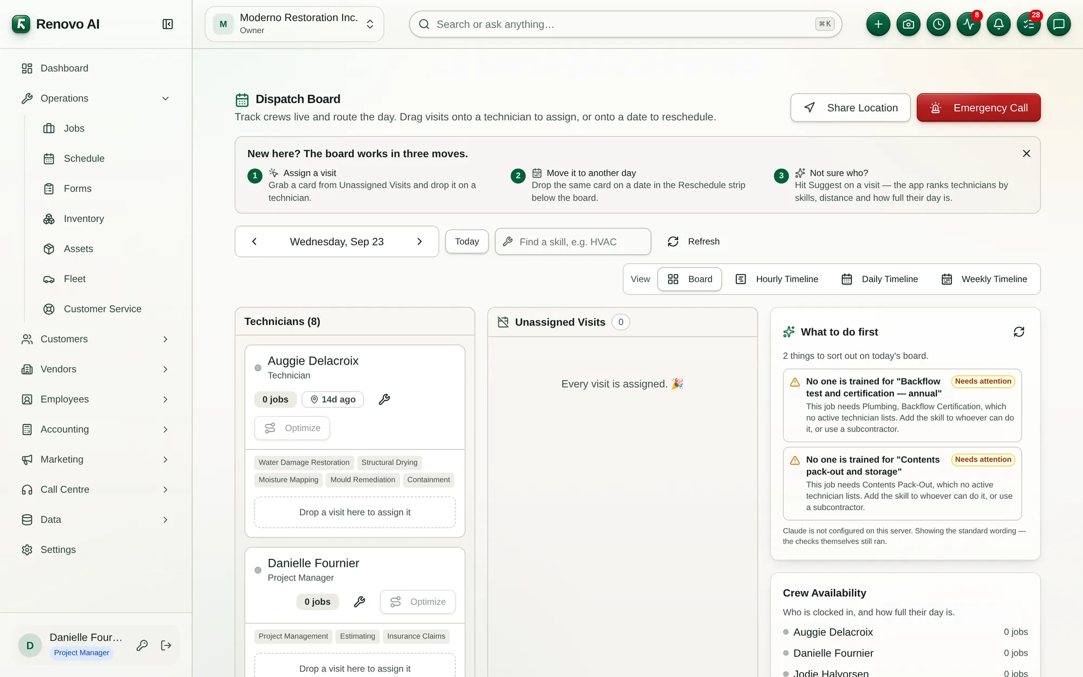Open the chat messages icon

tap(1059, 24)
